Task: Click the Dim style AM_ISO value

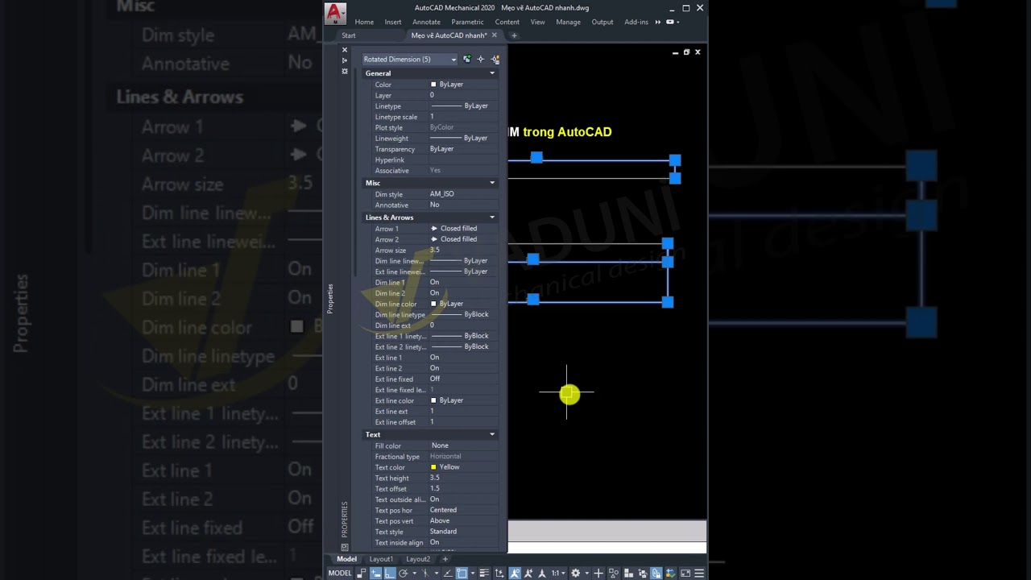Action: coord(464,194)
